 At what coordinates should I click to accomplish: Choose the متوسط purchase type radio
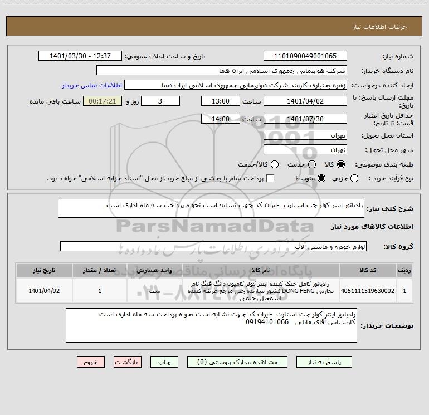(321, 178)
